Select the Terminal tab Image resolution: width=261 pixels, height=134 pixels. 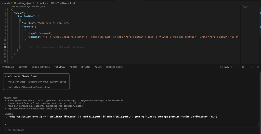(60, 67)
